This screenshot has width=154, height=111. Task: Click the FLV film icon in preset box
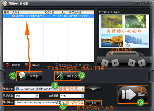coord(17,89)
